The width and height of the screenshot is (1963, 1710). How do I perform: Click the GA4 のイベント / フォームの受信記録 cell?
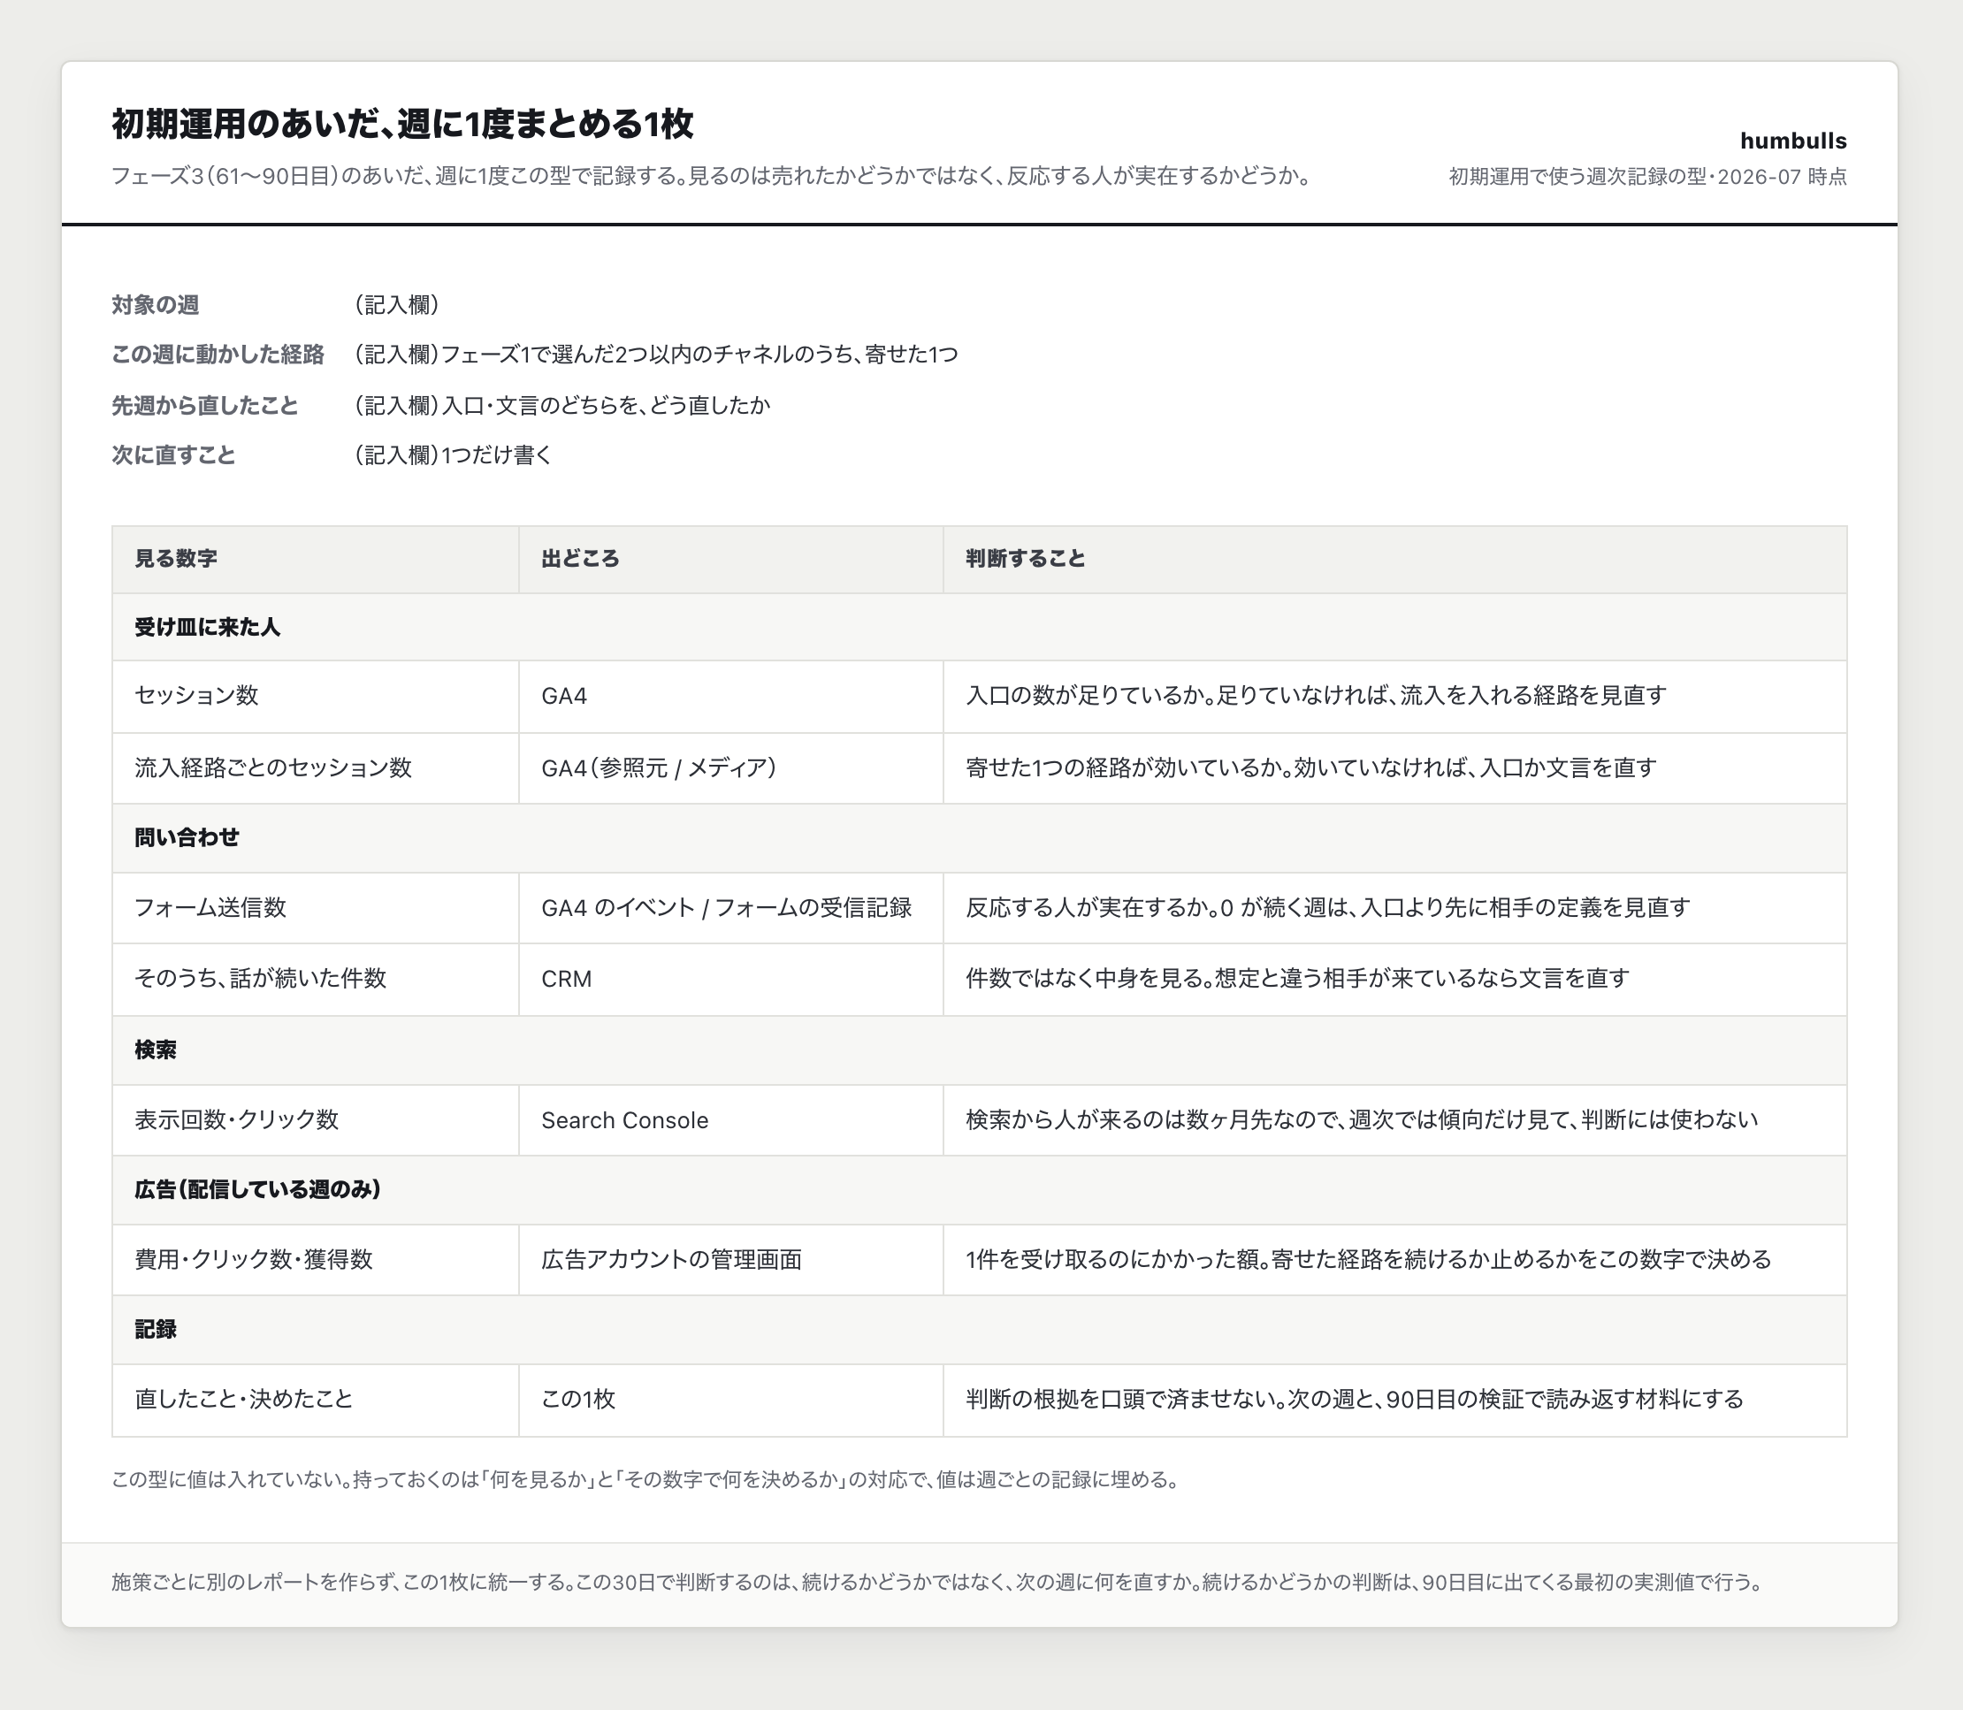point(731,908)
